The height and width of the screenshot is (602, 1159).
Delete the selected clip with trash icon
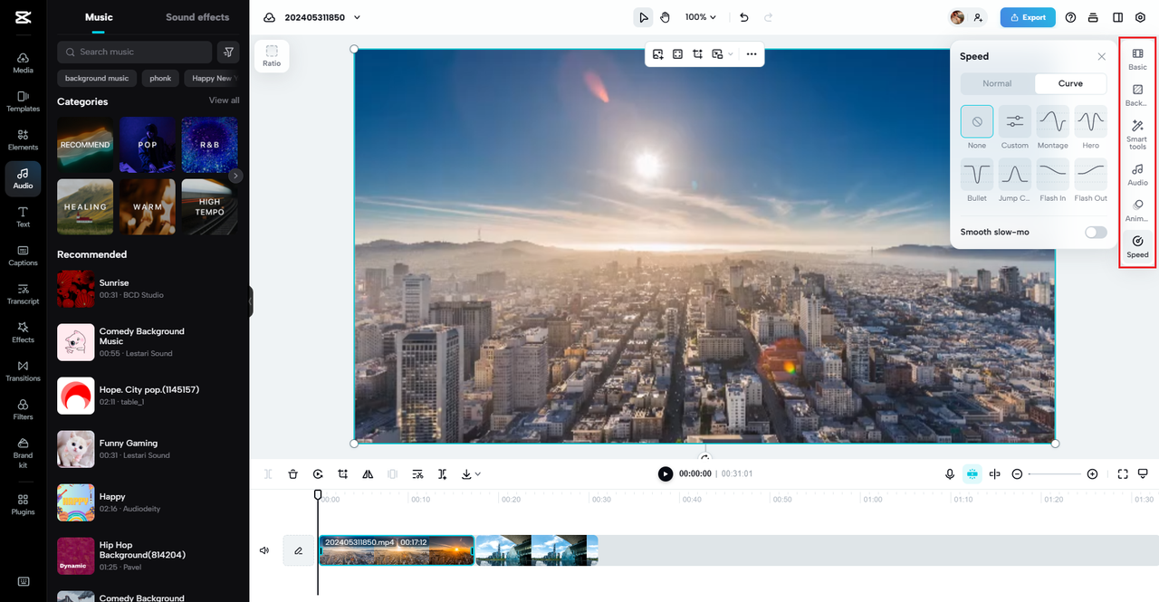[293, 473]
